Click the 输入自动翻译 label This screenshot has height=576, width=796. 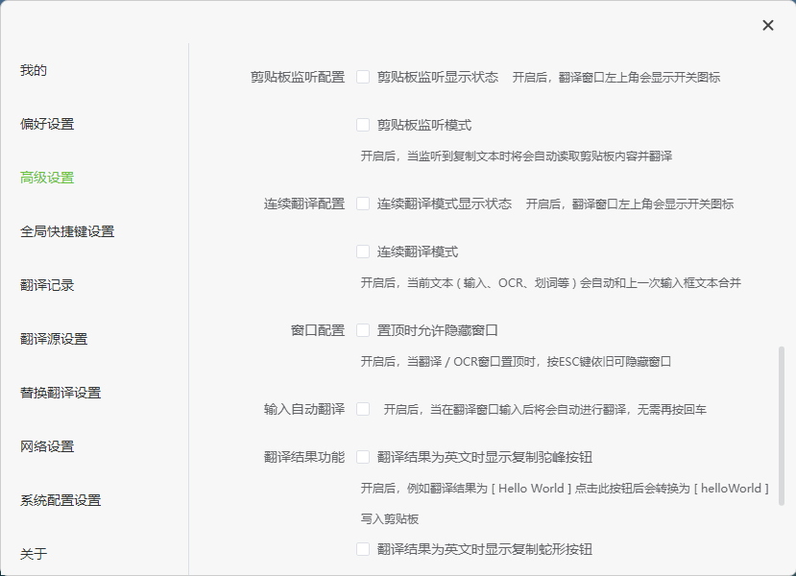[304, 409]
